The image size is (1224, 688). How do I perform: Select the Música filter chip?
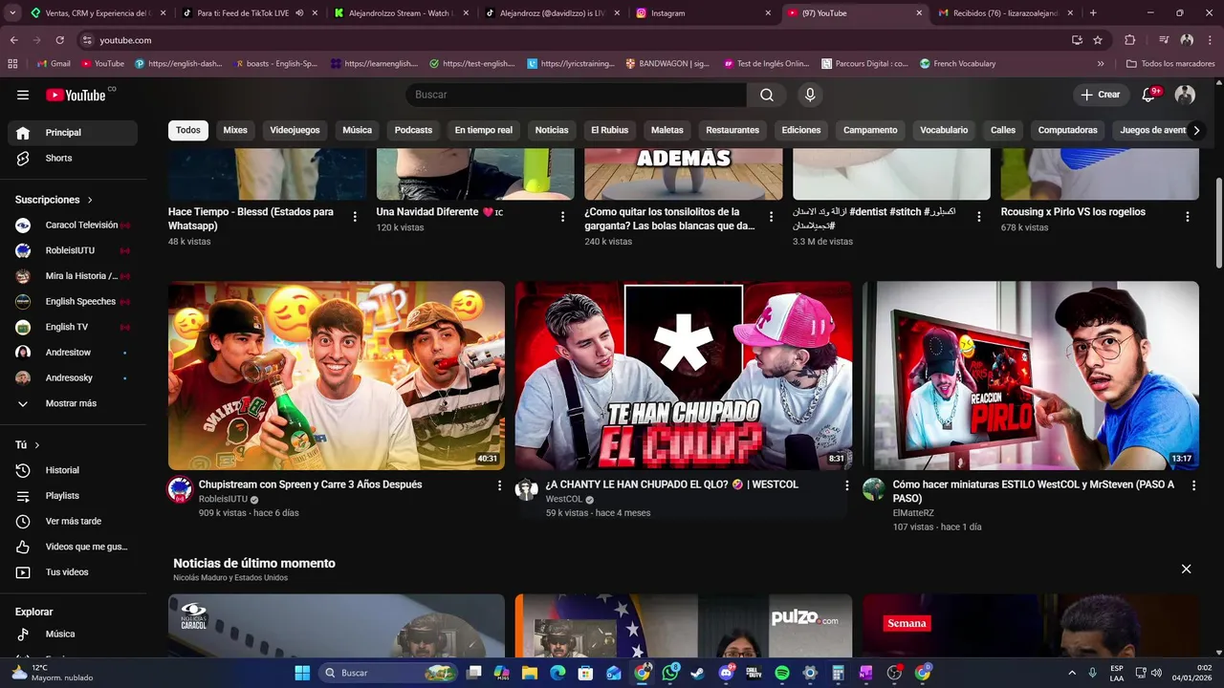click(x=357, y=130)
